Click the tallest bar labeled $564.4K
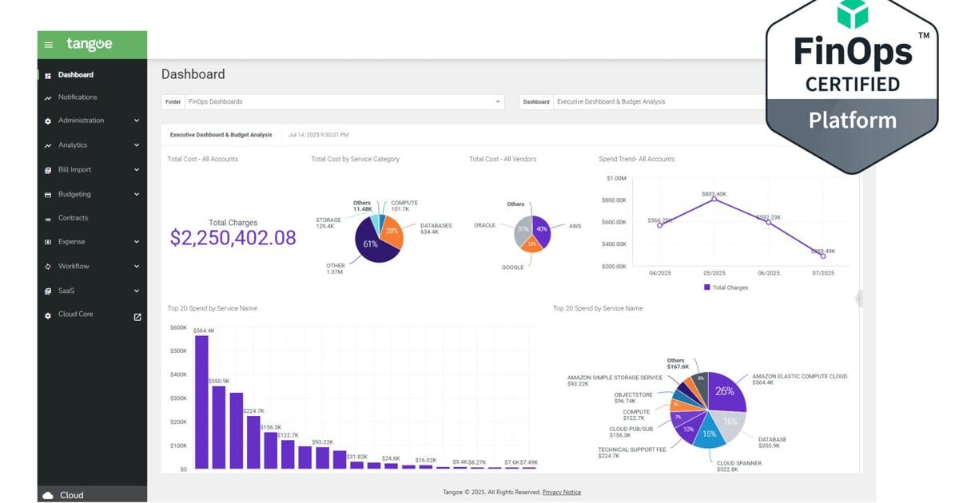The image size is (959, 503). (x=201, y=402)
